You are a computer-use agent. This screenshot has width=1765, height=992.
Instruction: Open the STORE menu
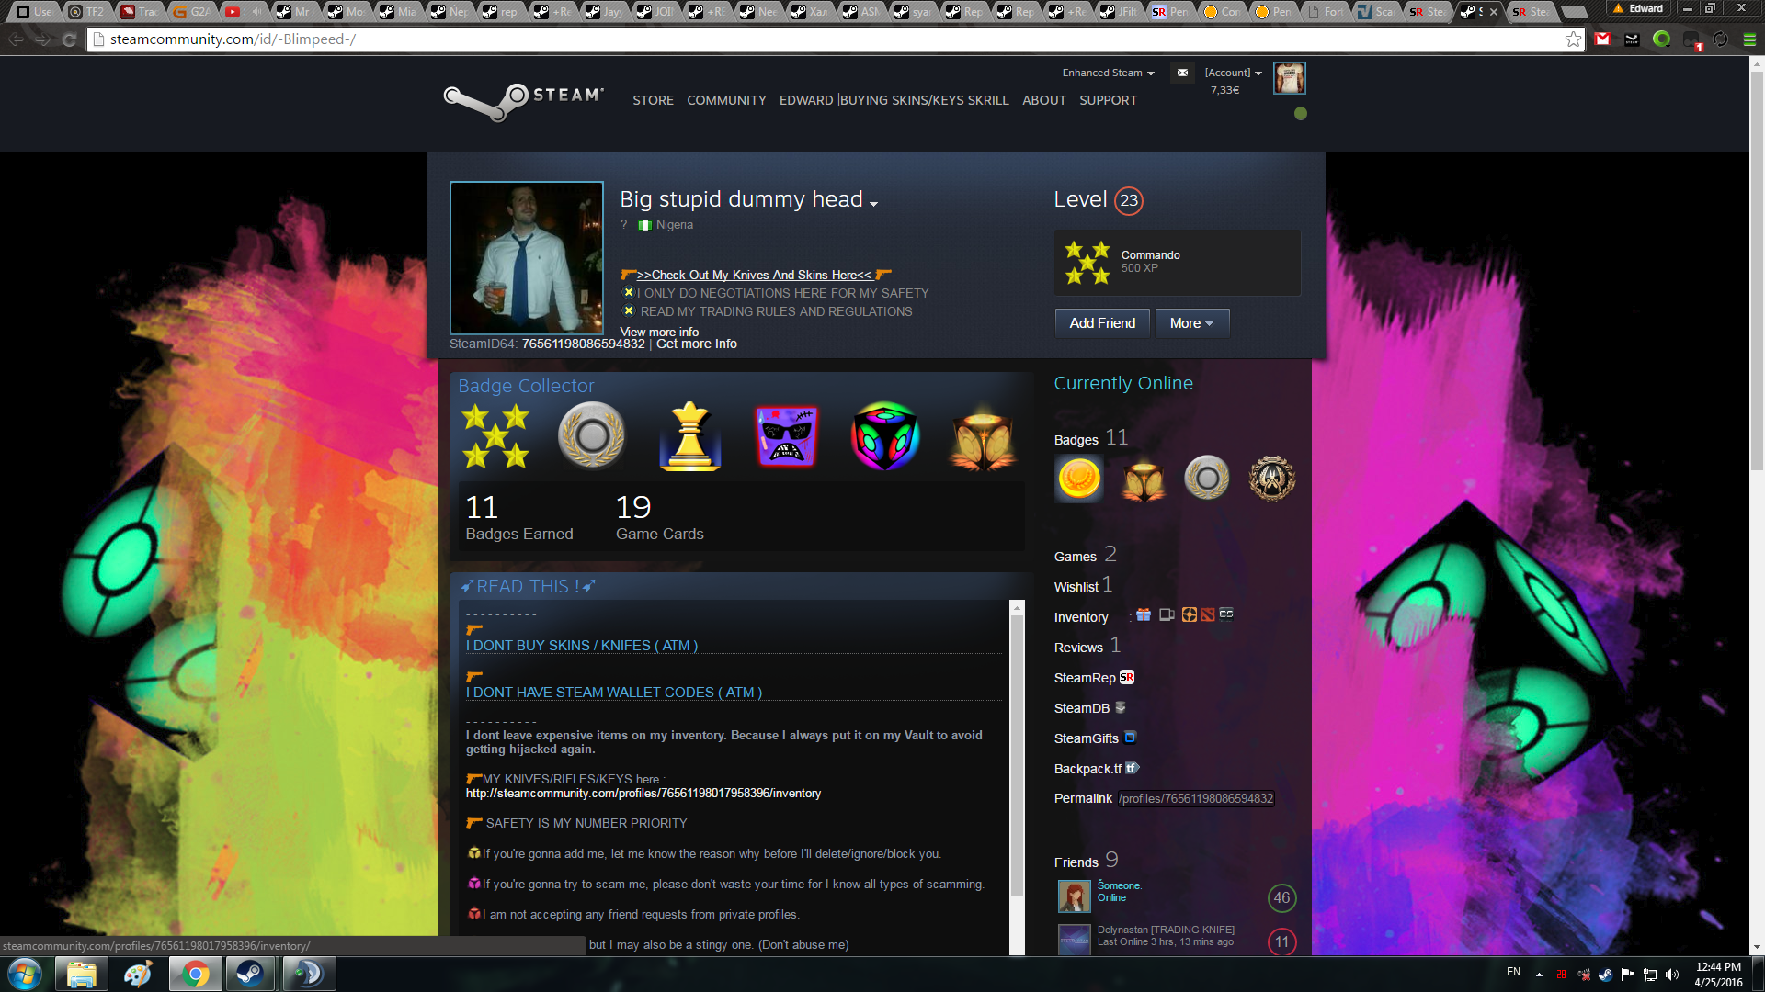tap(653, 100)
